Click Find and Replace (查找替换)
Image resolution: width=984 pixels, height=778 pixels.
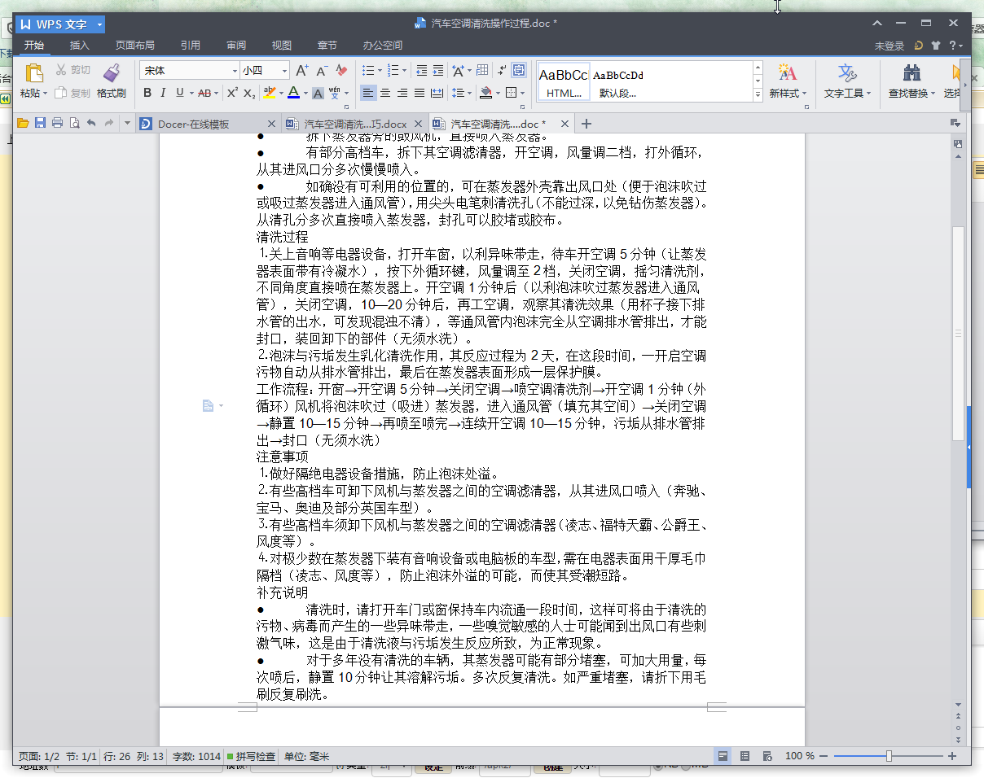tap(912, 81)
